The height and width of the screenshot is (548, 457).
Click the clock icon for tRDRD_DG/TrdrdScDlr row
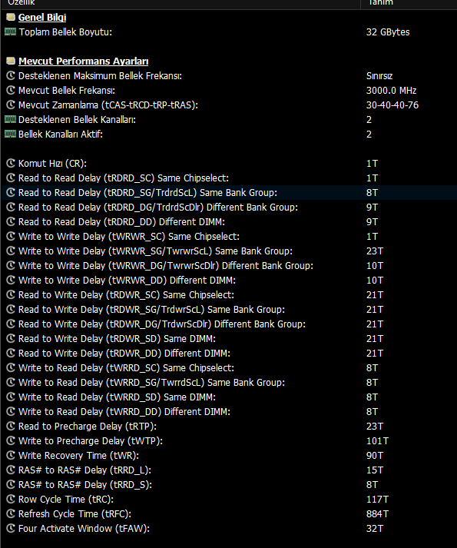11,208
